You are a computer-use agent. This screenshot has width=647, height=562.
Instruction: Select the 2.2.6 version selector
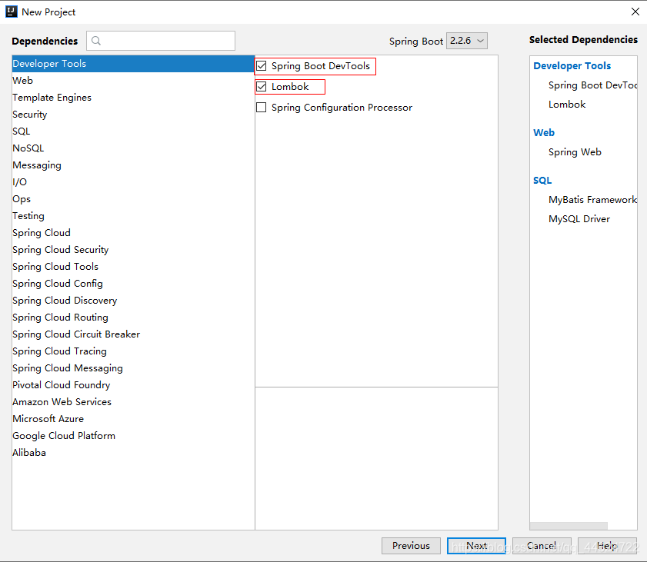[x=467, y=41]
